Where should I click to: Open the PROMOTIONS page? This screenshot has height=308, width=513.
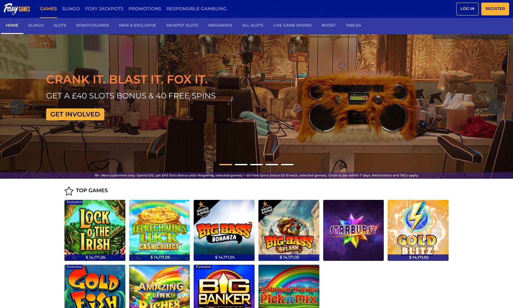(x=145, y=9)
